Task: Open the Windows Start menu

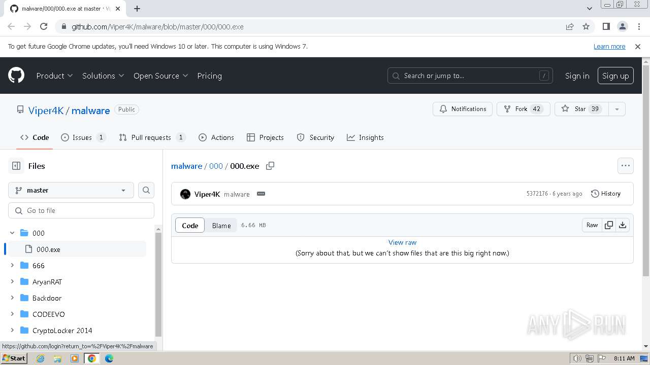Action: click(14, 358)
